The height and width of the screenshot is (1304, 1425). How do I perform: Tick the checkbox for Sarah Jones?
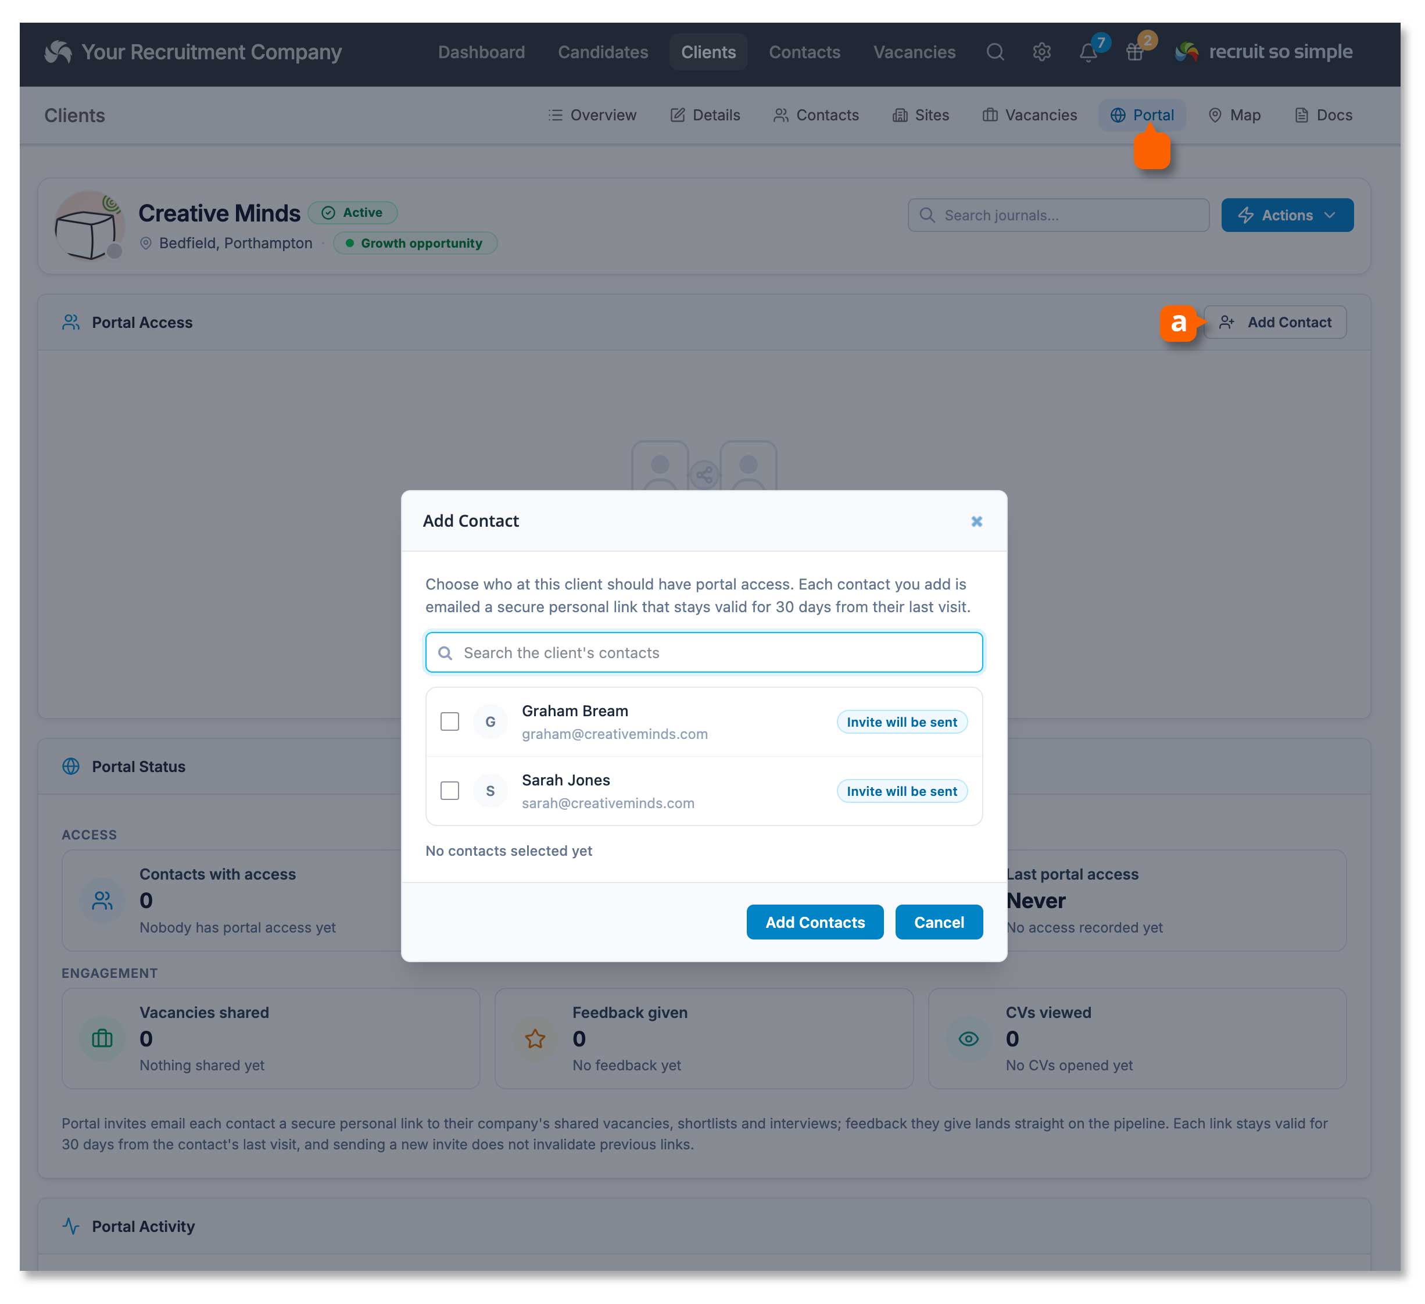click(450, 791)
